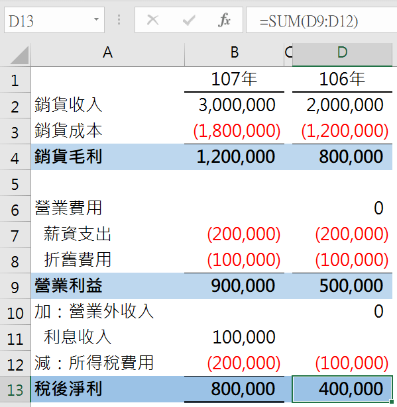
Task: Open the Name Box dropdown arrow
Action: coord(97,19)
